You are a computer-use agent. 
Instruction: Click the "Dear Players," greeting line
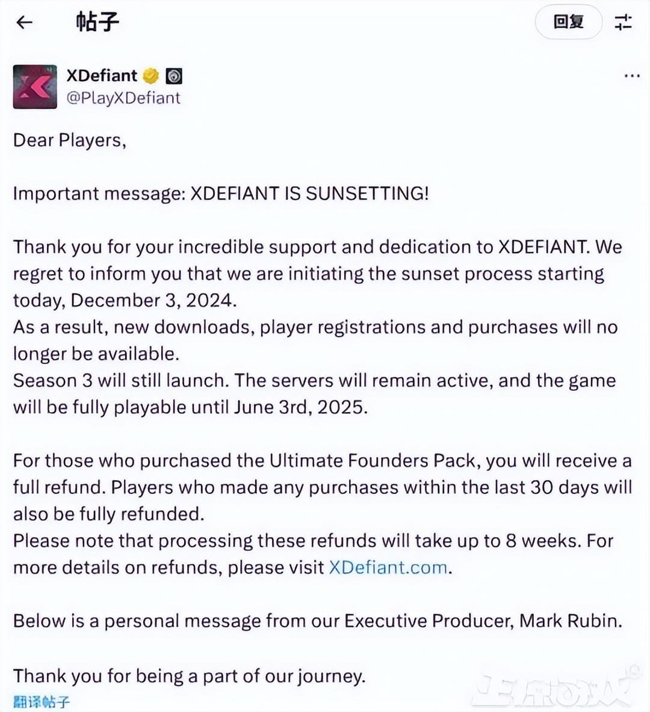pyautogui.click(x=70, y=140)
